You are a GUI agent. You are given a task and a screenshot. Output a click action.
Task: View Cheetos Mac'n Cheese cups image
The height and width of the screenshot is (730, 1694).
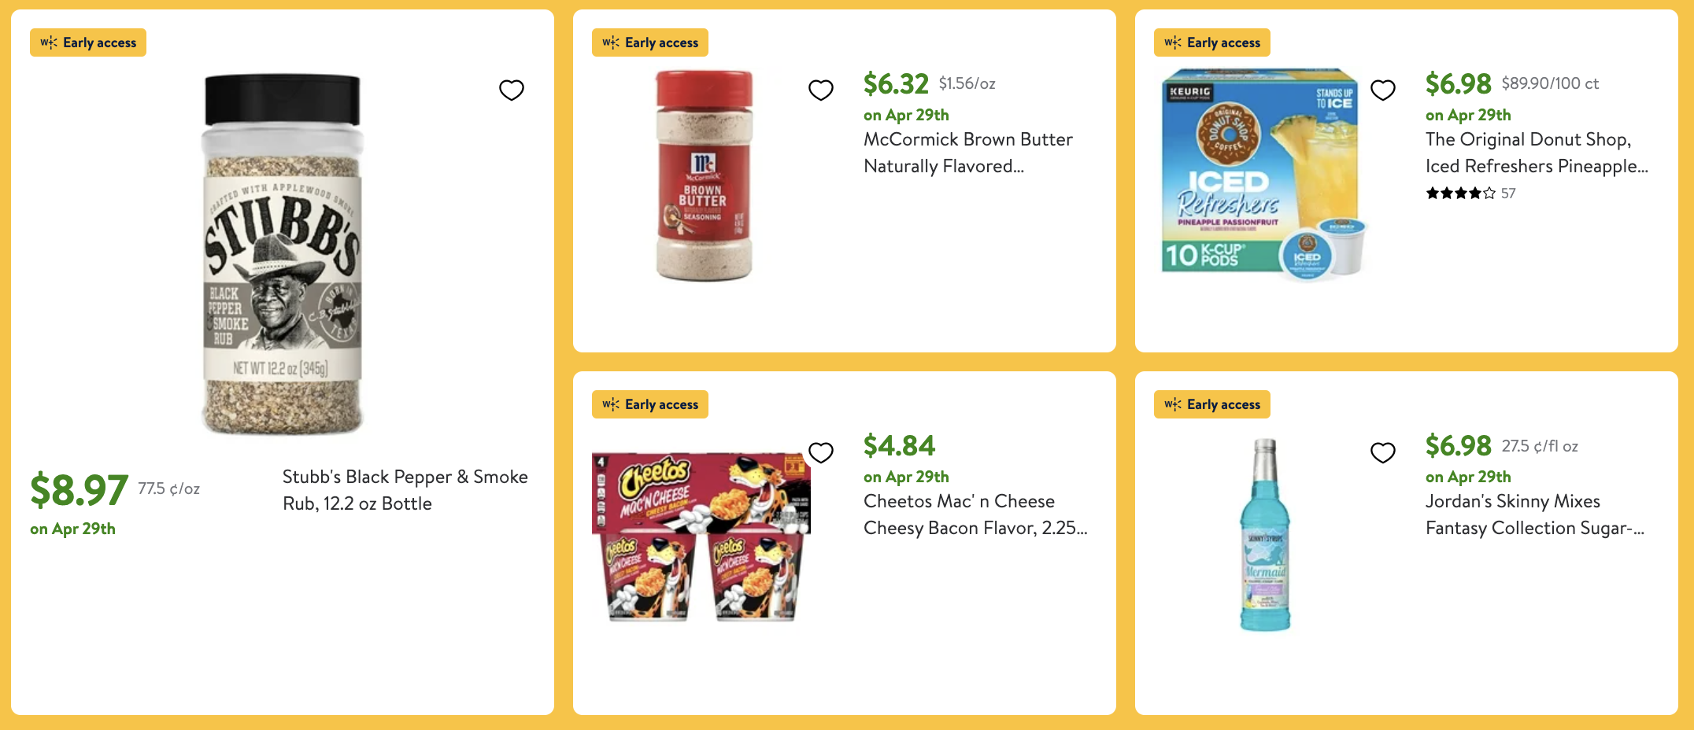point(701,537)
